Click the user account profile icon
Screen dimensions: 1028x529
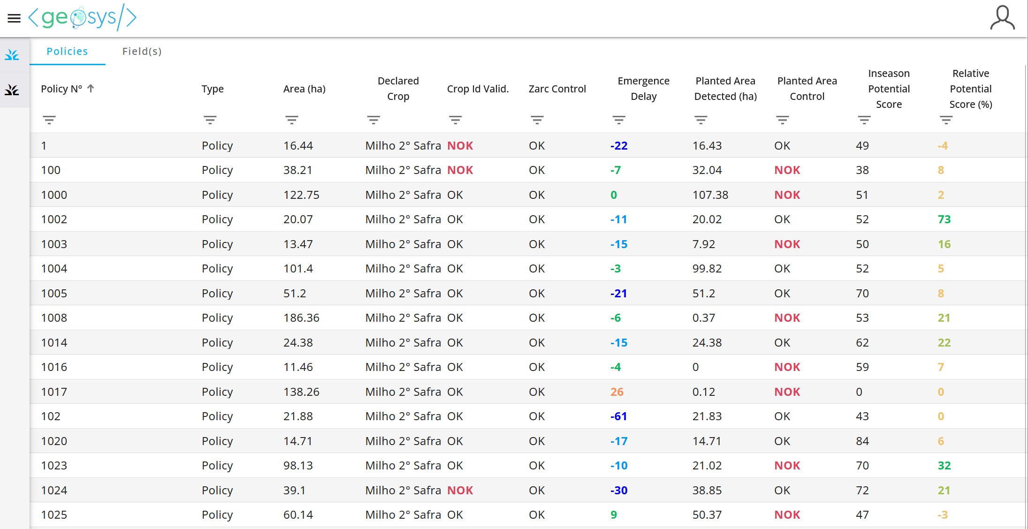click(x=1002, y=18)
